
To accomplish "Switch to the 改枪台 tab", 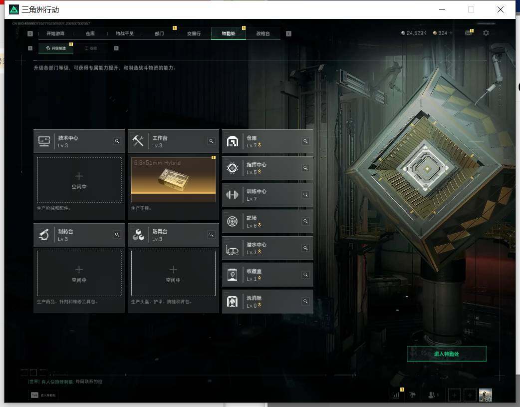I will 263,33.
